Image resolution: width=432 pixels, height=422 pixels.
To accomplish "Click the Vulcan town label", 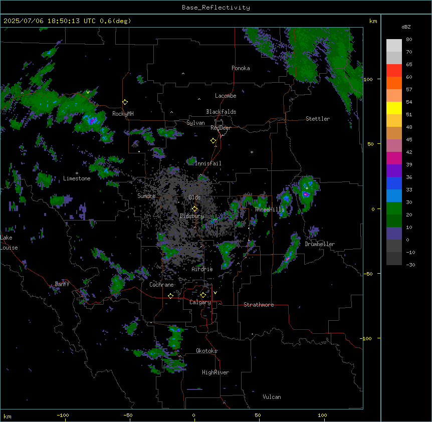I will tap(272, 397).
